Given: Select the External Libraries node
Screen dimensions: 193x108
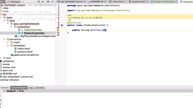Looking at the screenshot, I should [x=9, y=80].
